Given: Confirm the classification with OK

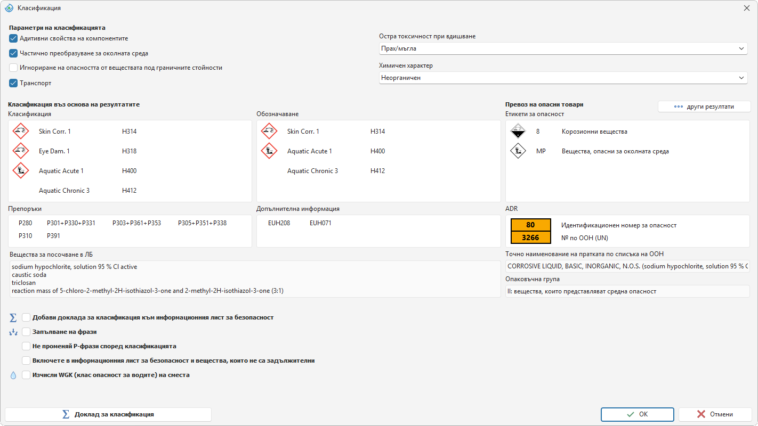Looking at the screenshot, I should pyautogui.click(x=638, y=414).
